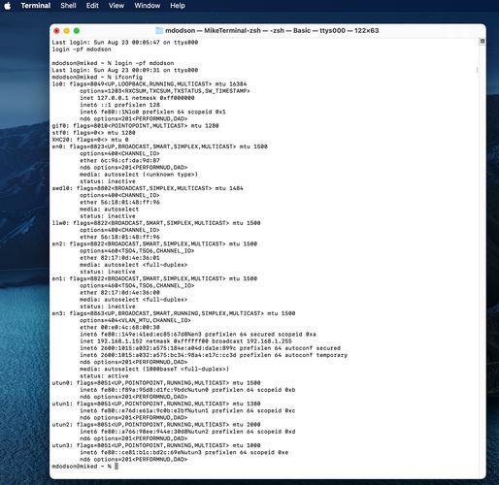Click the cursor block at the final prompt
Screen dimensions: 499x485
tap(116, 467)
